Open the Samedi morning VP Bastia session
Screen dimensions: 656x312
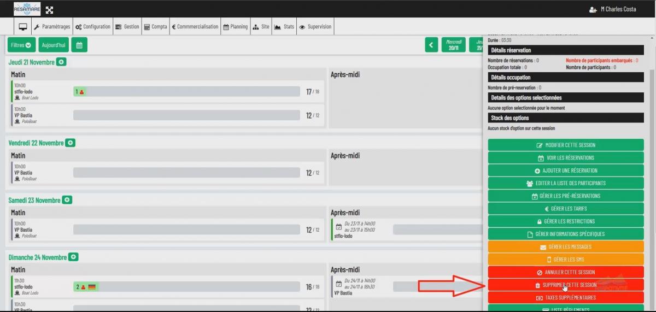click(x=167, y=229)
